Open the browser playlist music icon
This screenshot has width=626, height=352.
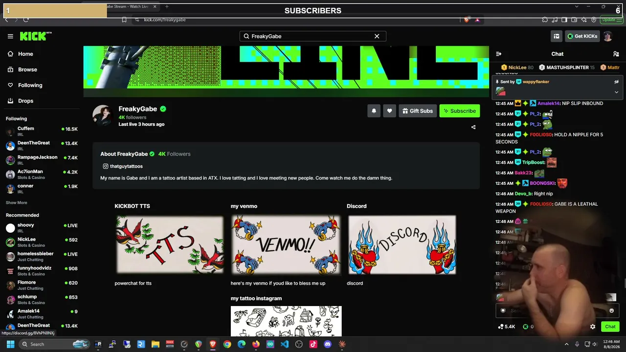pos(555,20)
